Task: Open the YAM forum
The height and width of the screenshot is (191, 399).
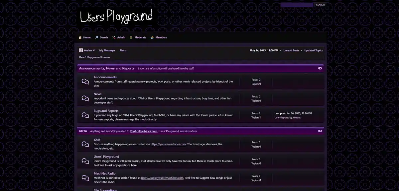Action: (x=97, y=140)
